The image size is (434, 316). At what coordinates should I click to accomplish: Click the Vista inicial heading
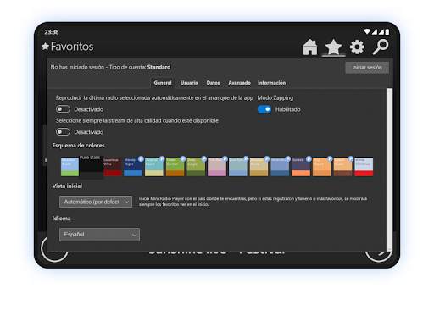(67, 186)
